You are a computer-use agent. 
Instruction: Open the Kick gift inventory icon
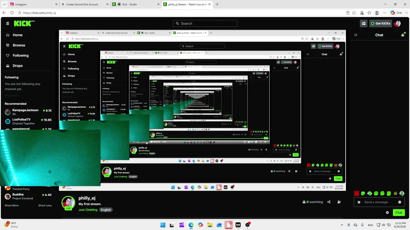[x=364, y=23]
